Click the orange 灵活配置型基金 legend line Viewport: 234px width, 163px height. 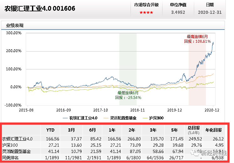coord(106,118)
